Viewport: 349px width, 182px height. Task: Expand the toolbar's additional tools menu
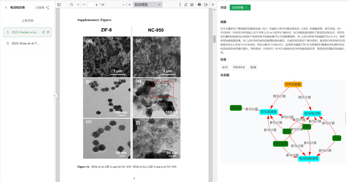[x=213, y=4]
